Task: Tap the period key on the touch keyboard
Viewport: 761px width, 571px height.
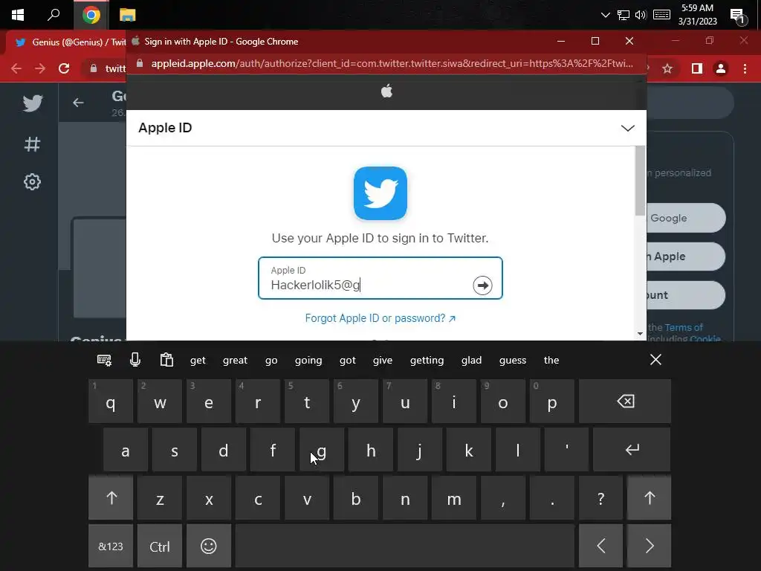Action: (x=552, y=499)
